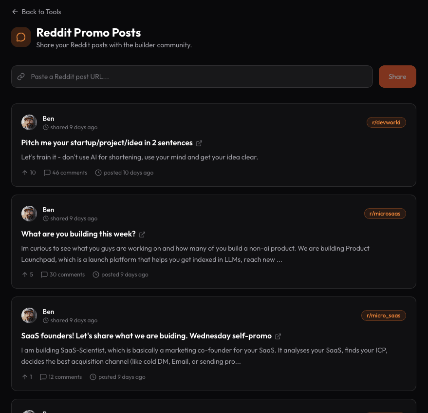Click the 12 comments bubble icon
The width and height of the screenshot is (428, 413).
point(43,377)
